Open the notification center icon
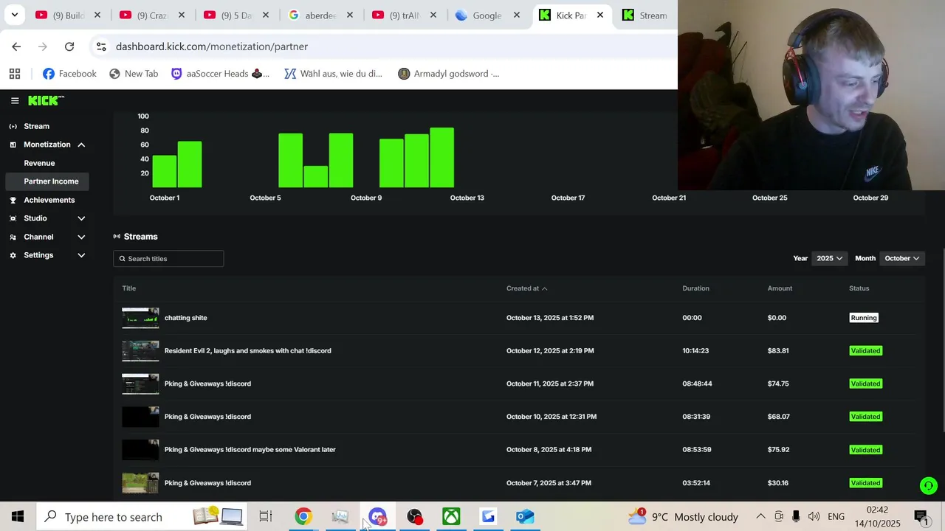Screen dimensions: 945x531 pos(921,517)
